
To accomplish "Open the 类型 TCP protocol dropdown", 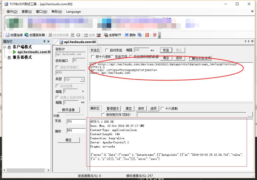I will (x=82, y=80).
